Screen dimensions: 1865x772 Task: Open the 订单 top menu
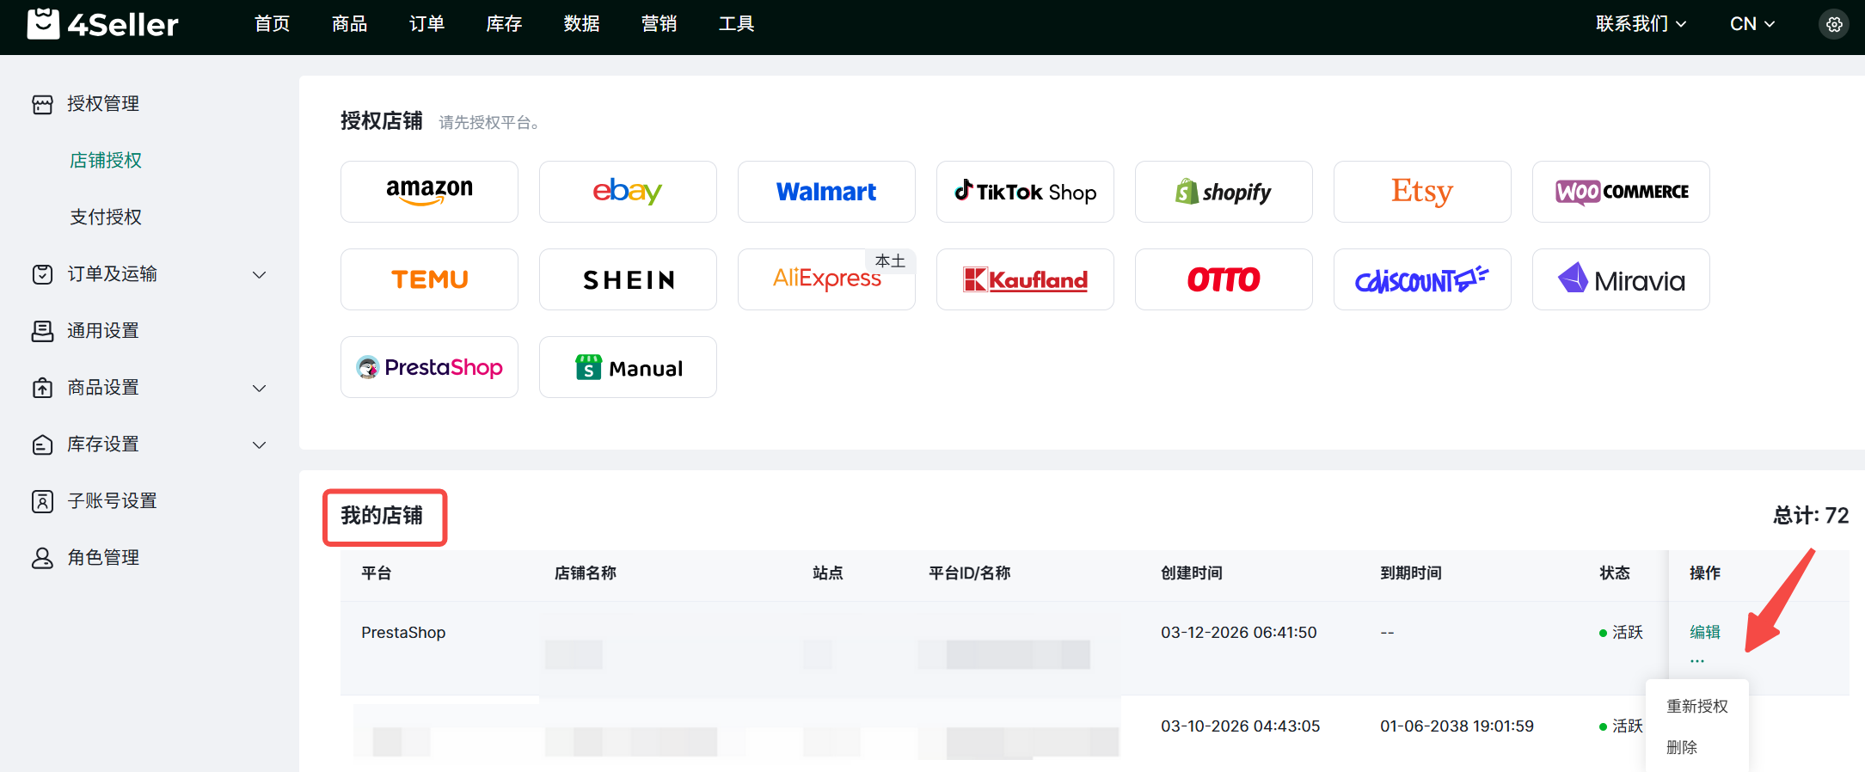click(x=426, y=24)
